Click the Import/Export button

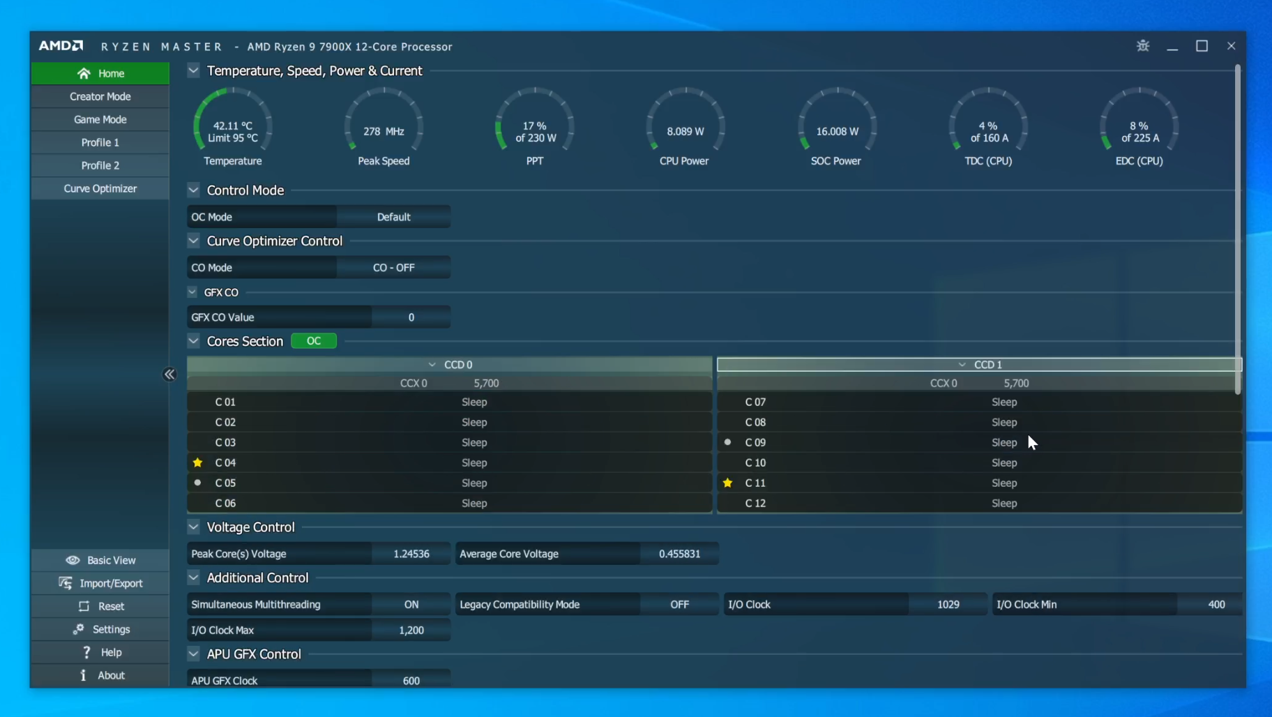pyautogui.click(x=100, y=583)
